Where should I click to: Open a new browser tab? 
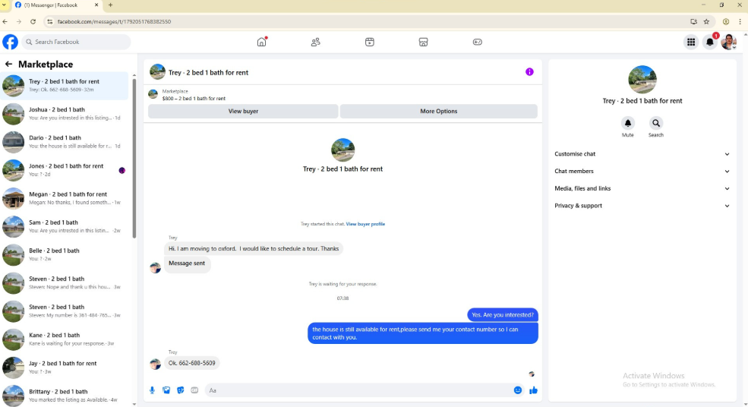coord(110,5)
